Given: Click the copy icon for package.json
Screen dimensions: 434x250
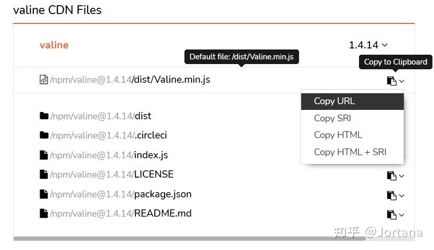Looking at the screenshot, I should (x=391, y=195).
